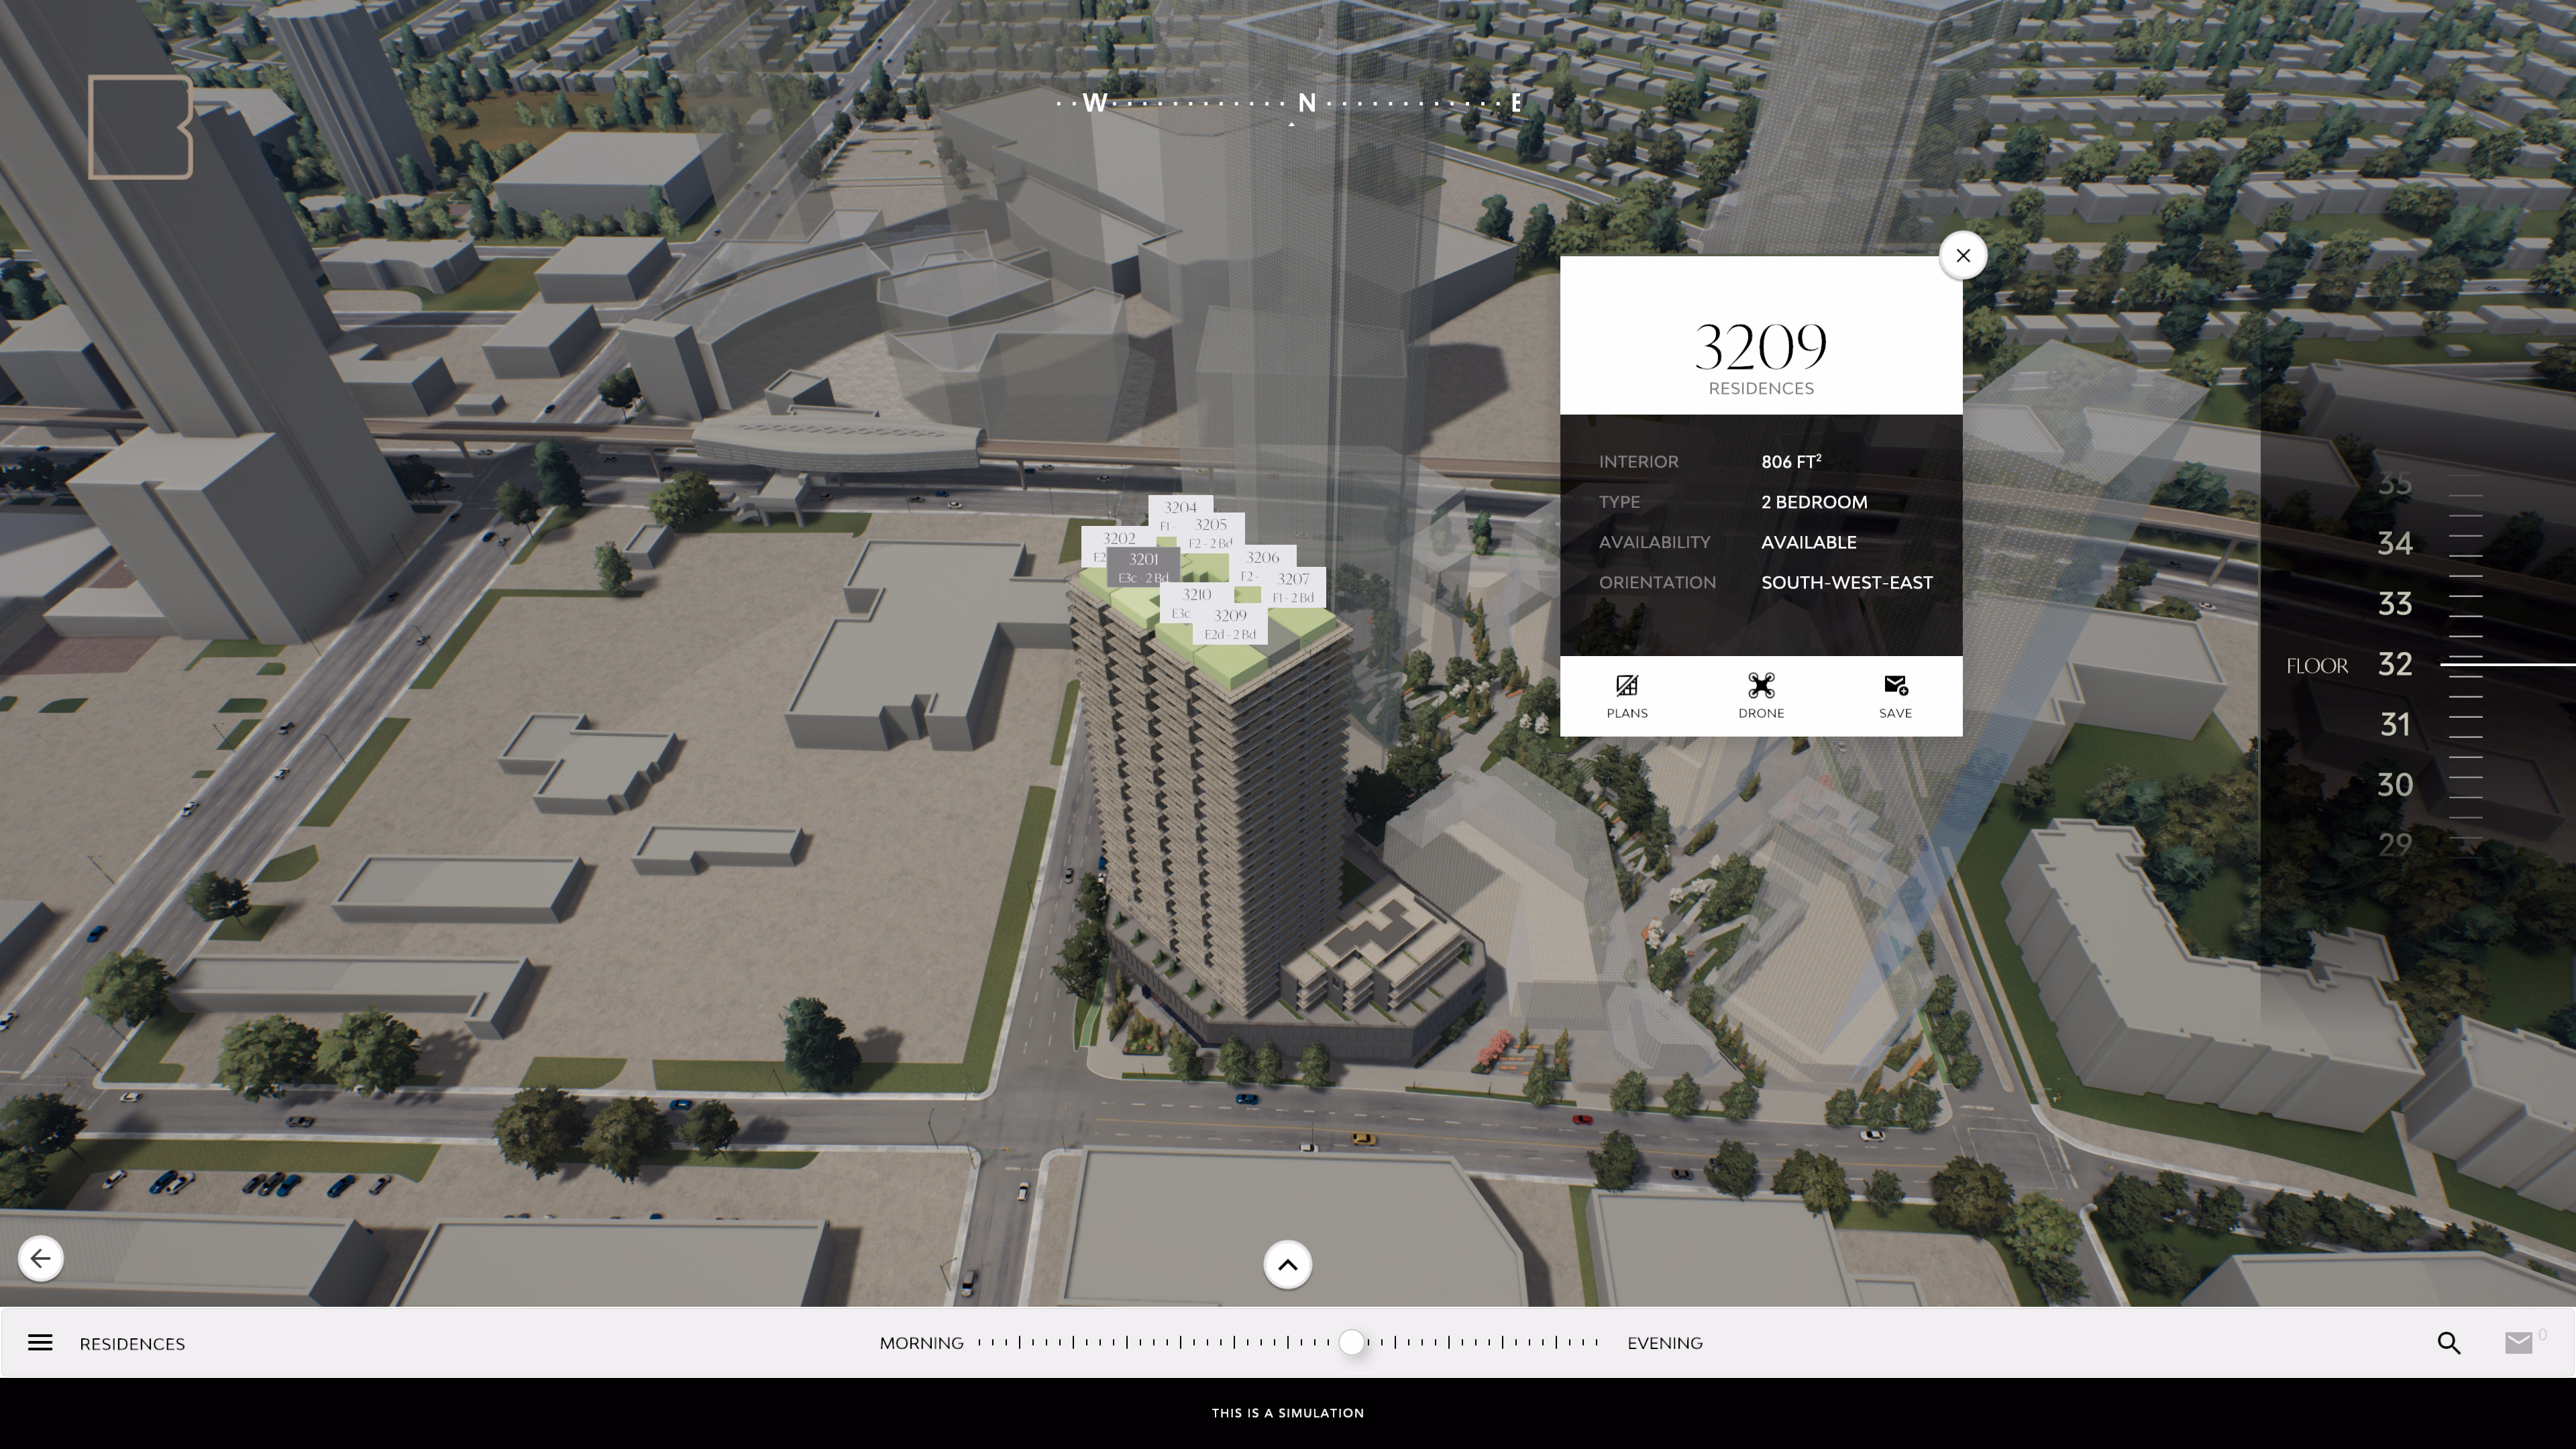This screenshot has height=1449, width=2576.
Task: Open the saved items envelope icon
Action: click(x=2518, y=1342)
